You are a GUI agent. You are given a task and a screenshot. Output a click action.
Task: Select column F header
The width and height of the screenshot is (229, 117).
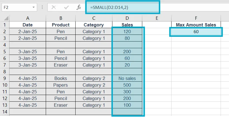click(x=196, y=18)
